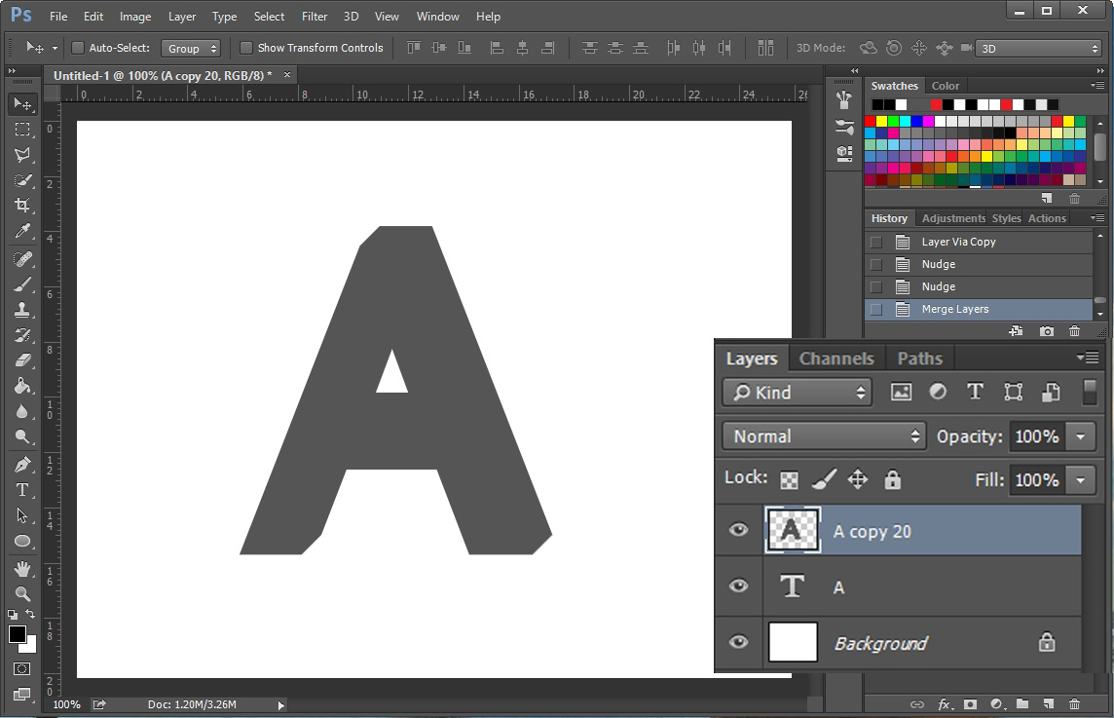Select the Hand tool
Viewport: 1114px width, 718px height.
tap(22, 569)
